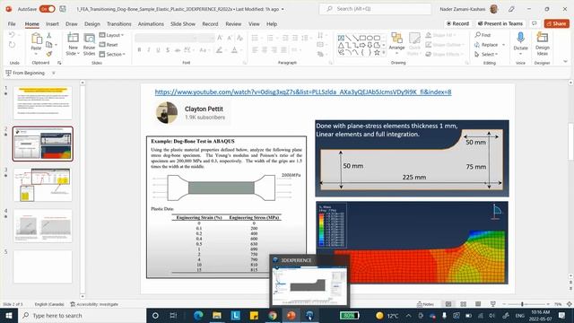Screen dimensions: 574x323
Task: Click Present in Teams button
Action: (x=500, y=23)
